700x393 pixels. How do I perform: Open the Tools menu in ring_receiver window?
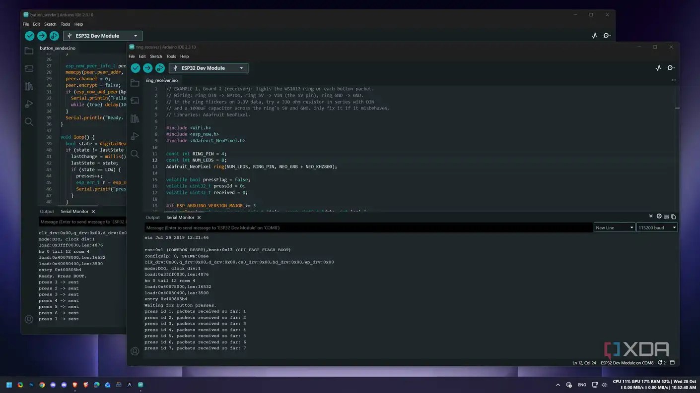pos(171,56)
